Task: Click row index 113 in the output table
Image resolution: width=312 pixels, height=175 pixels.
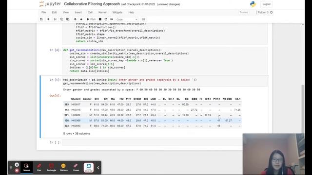Action: tap(66, 110)
